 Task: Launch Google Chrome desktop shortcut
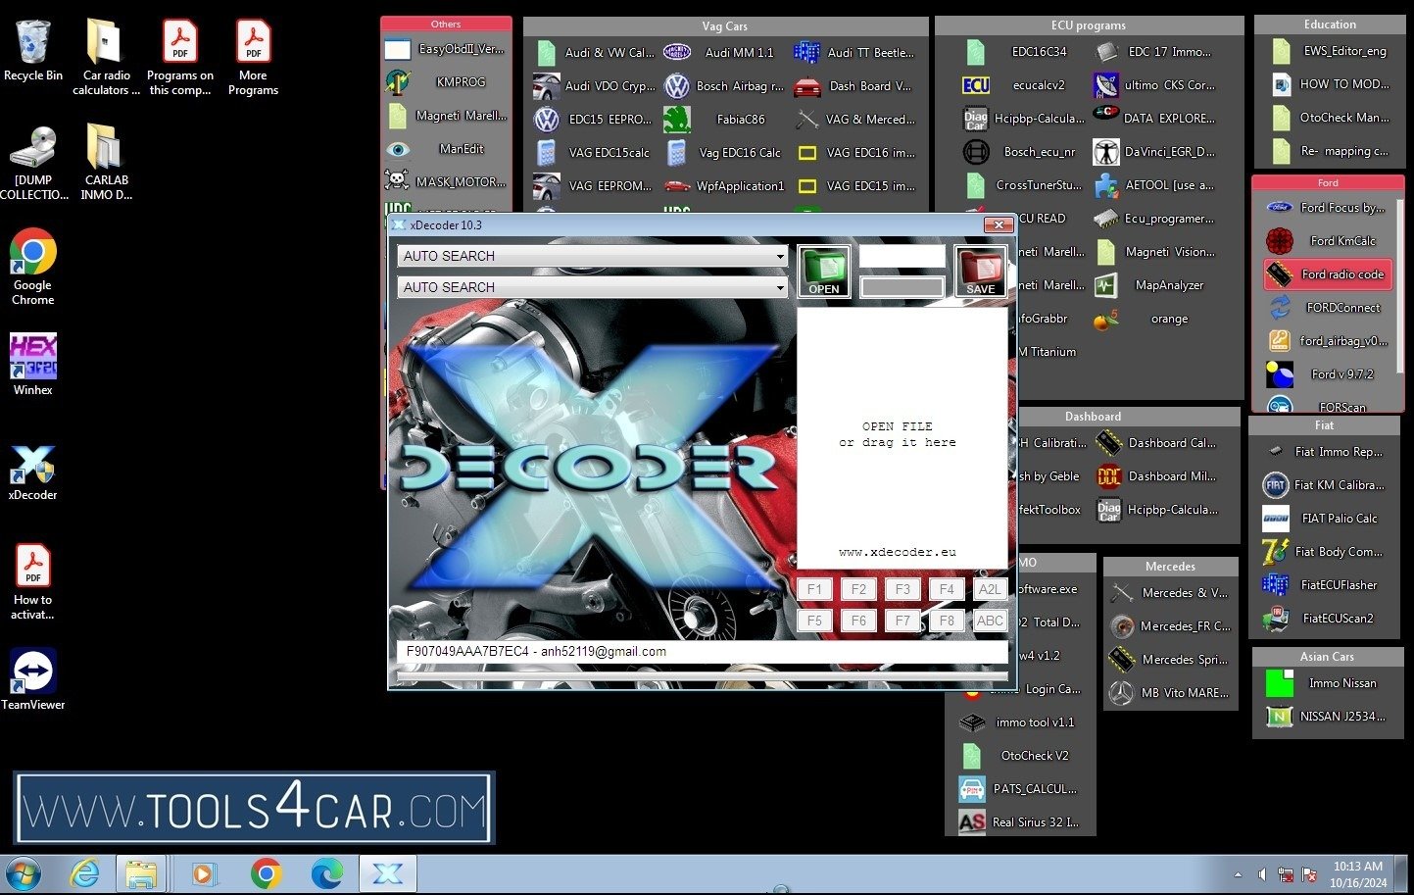pos(32,267)
